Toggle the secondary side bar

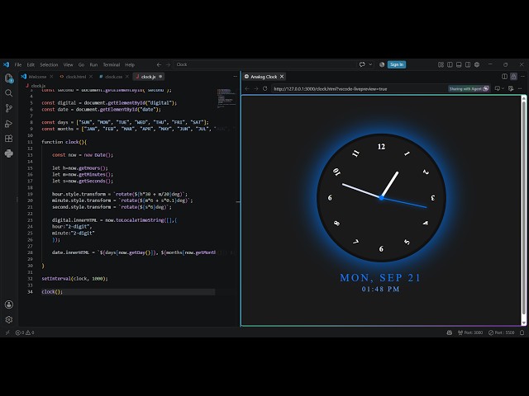point(468,64)
